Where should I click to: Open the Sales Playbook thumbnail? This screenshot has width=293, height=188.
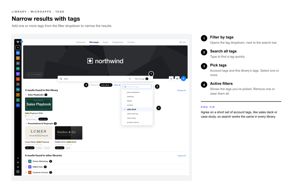38,104
